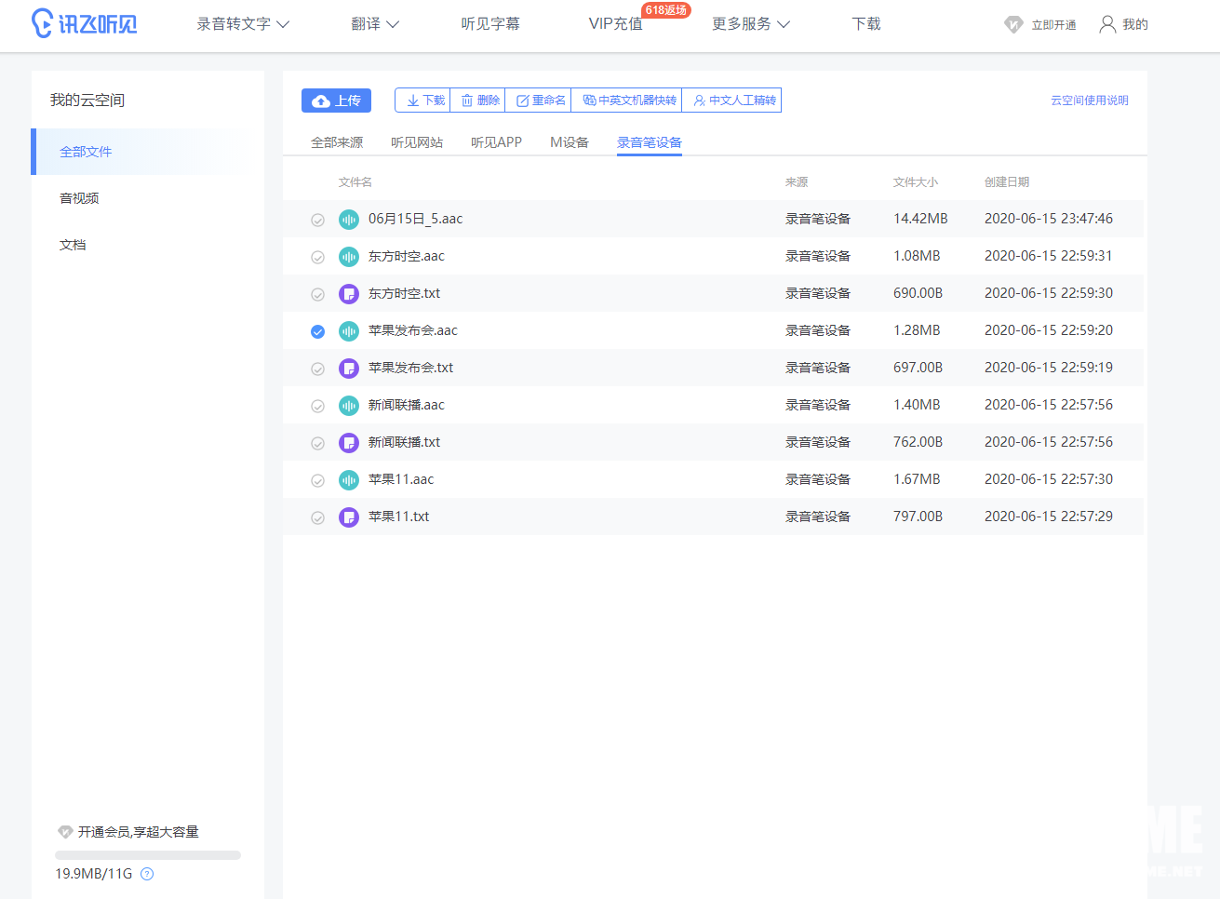Open the VIP充值 menu item
1220x899 pixels.
(x=616, y=24)
